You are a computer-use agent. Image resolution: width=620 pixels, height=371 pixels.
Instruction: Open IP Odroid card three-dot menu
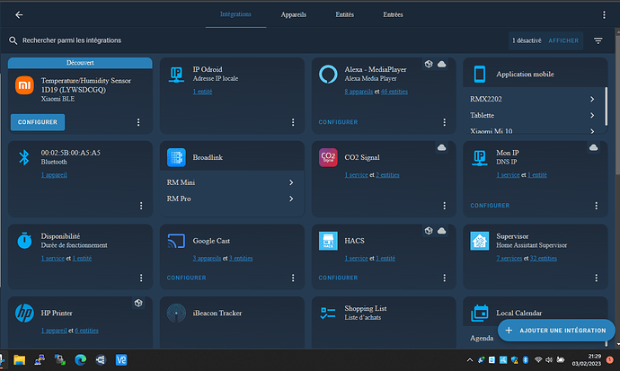coord(293,122)
